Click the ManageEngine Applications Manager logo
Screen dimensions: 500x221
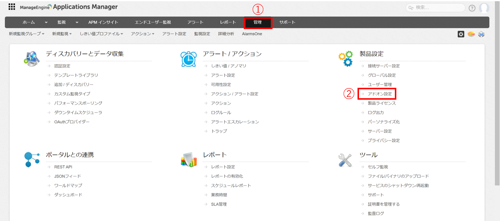pyautogui.click(x=69, y=7)
